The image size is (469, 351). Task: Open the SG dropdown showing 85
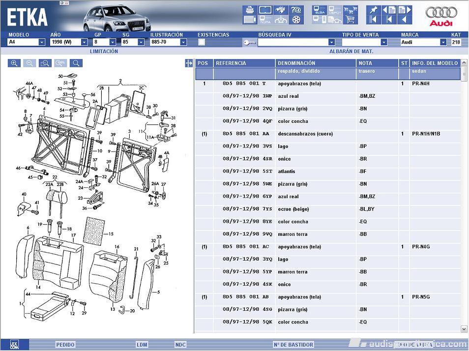point(141,42)
